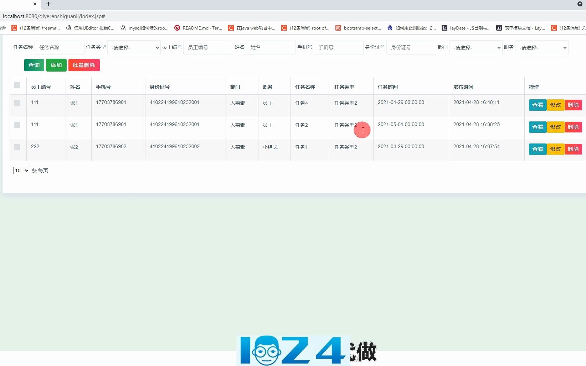Screen dimensions: 586x366
Task: Click 删除 on the 任务1 row
Action: point(573,149)
